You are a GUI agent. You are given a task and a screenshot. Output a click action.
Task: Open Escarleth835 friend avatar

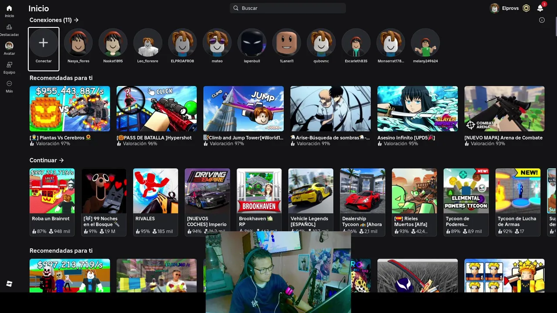pos(356,43)
